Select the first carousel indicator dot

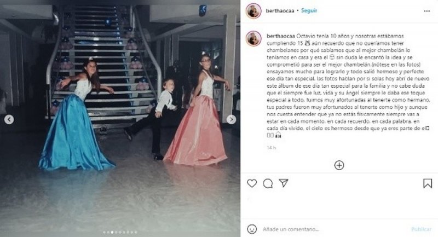[x=104, y=232]
